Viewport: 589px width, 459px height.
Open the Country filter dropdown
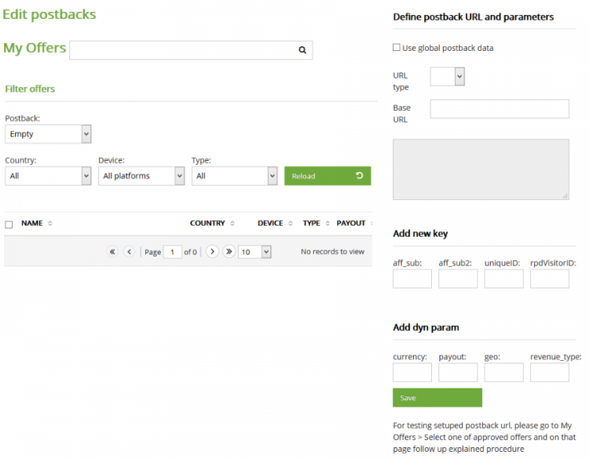[x=48, y=176]
